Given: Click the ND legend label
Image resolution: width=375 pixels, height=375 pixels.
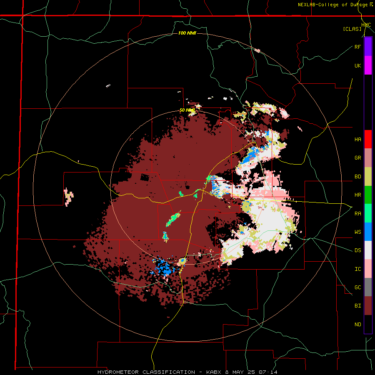Looking at the screenshot, I should (357, 325).
